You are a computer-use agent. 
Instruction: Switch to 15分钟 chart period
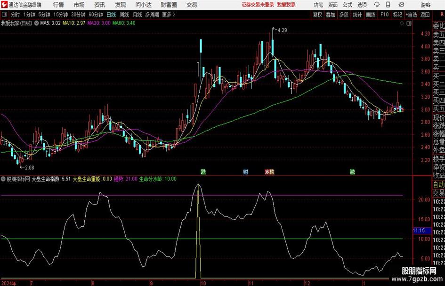tap(60, 15)
